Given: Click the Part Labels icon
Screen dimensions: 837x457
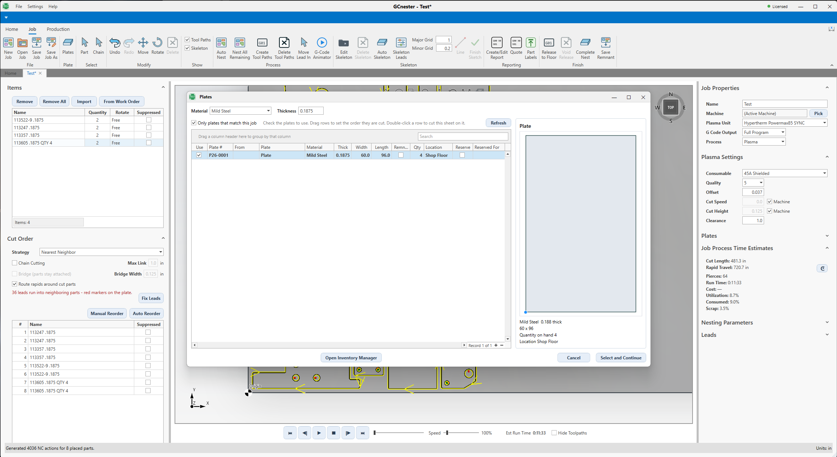Looking at the screenshot, I should 530,48.
